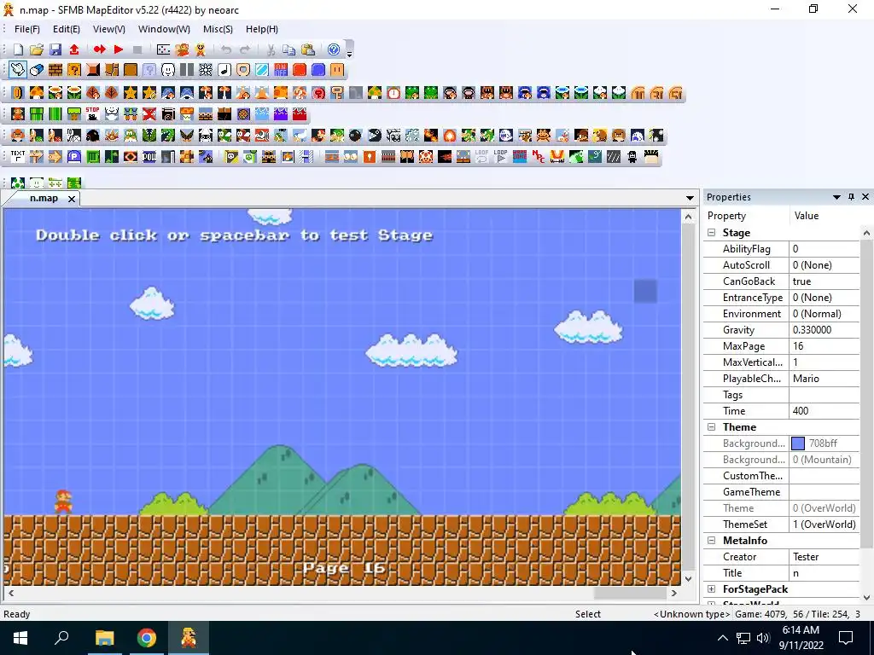874x655 pixels.
Task: Choose the orange question block tile
Action: click(x=74, y=70)
